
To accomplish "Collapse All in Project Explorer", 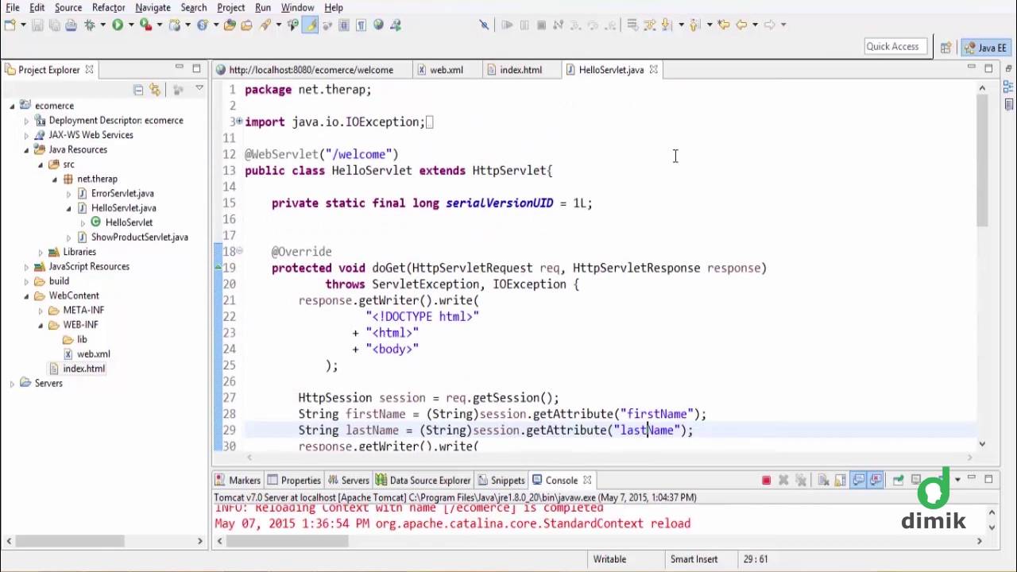I will [x=138, y=90].
